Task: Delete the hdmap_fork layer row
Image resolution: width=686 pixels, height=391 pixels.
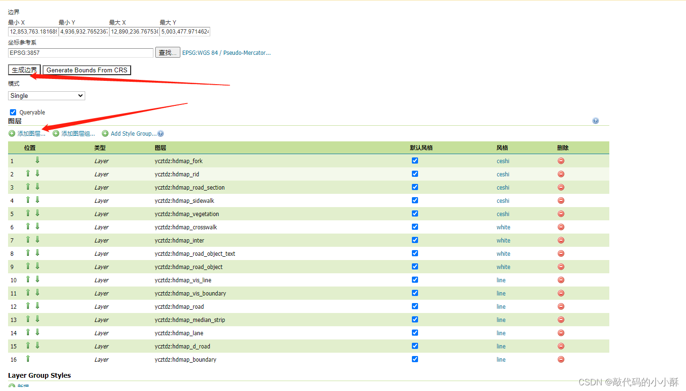Action: 561,161
